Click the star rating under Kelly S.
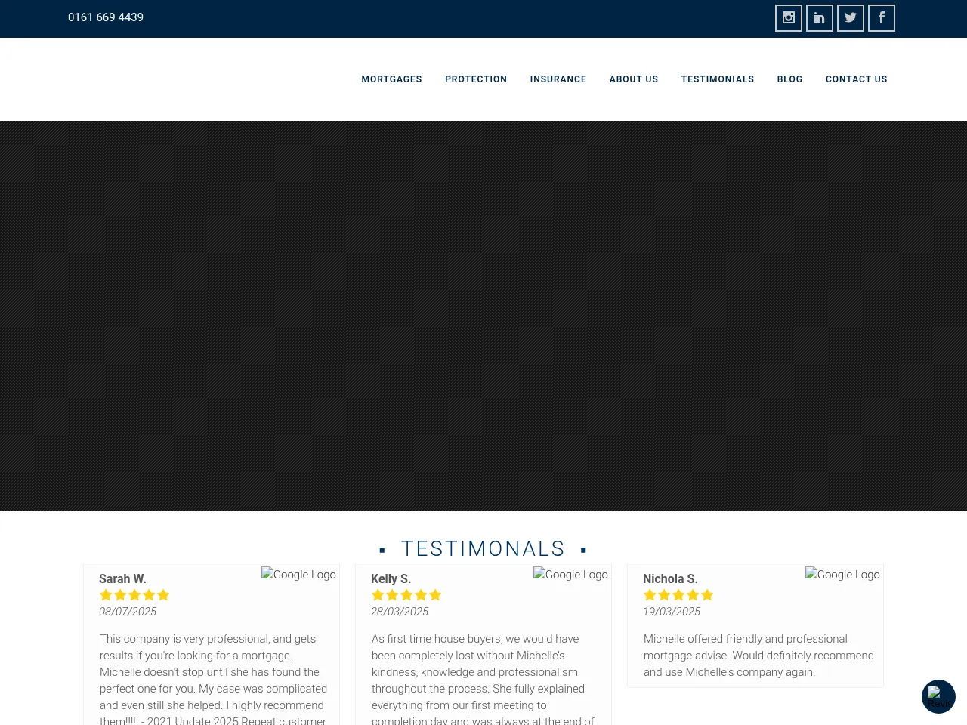 pyautogui.click(x=406, y=595)
